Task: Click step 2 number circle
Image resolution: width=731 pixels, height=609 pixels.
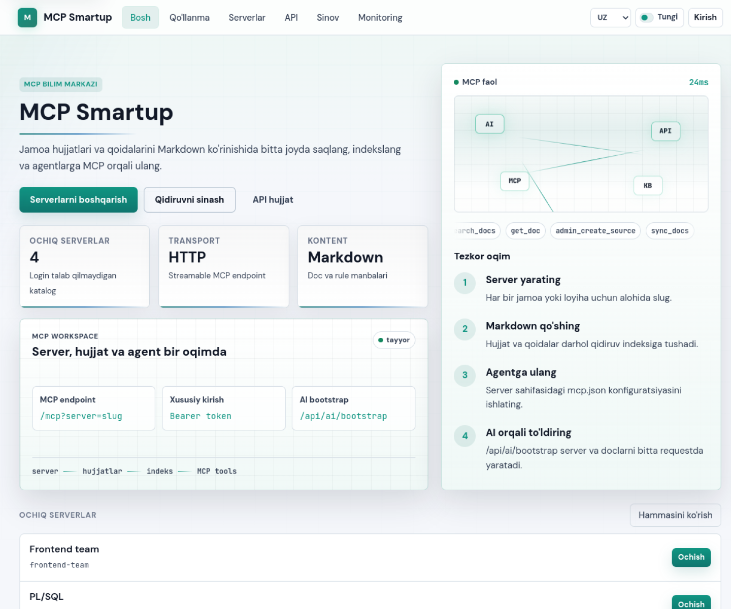Action: click(x=464, y=329)
